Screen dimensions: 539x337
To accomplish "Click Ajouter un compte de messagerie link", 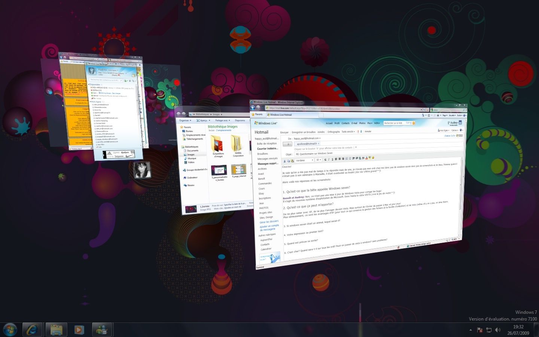I will click(x=269, y=228).
